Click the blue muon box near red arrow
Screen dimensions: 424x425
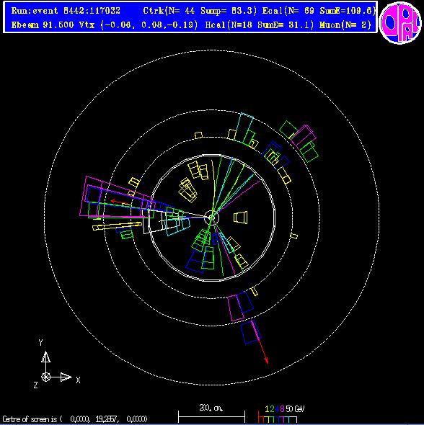click(x=251, y=333)
